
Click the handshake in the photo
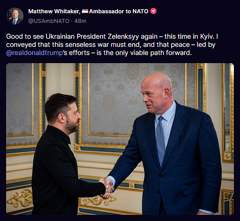pyautogui.click(x=107, y=188)
